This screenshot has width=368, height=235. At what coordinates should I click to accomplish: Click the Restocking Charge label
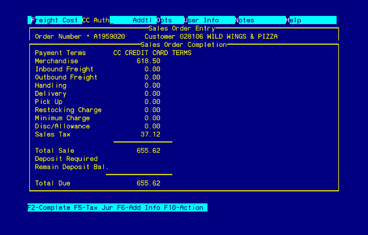click(x=68, y=110)
